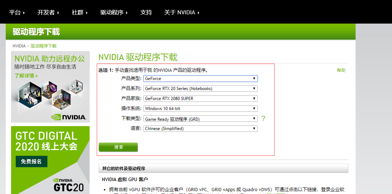
Task: Open the 关于 NVIDIA menu
Action: 181,13
